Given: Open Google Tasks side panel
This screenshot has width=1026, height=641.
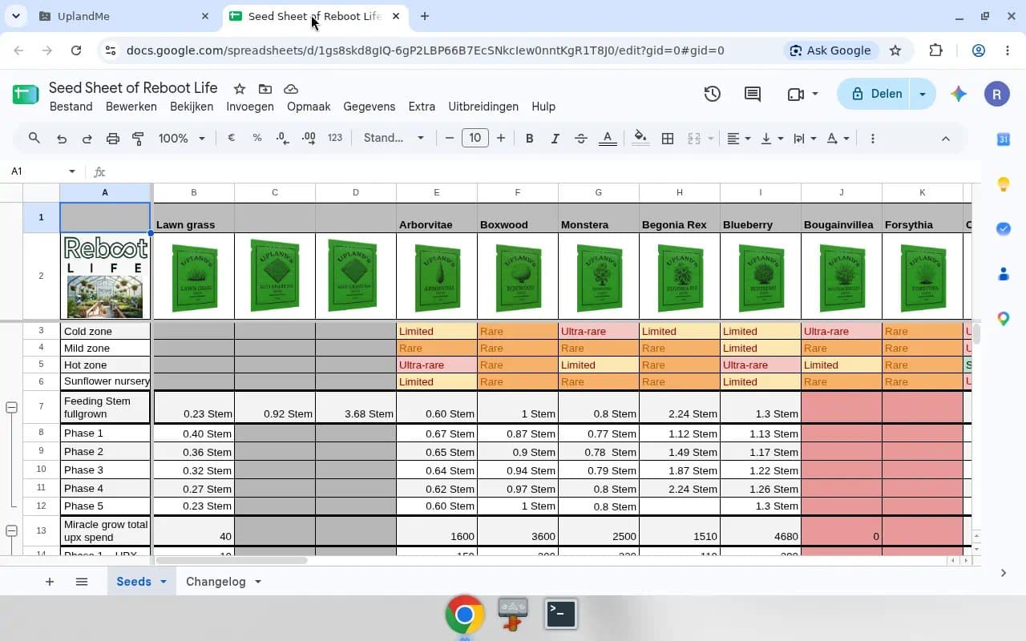Looking at the screenshot, I should (1003, 229).
